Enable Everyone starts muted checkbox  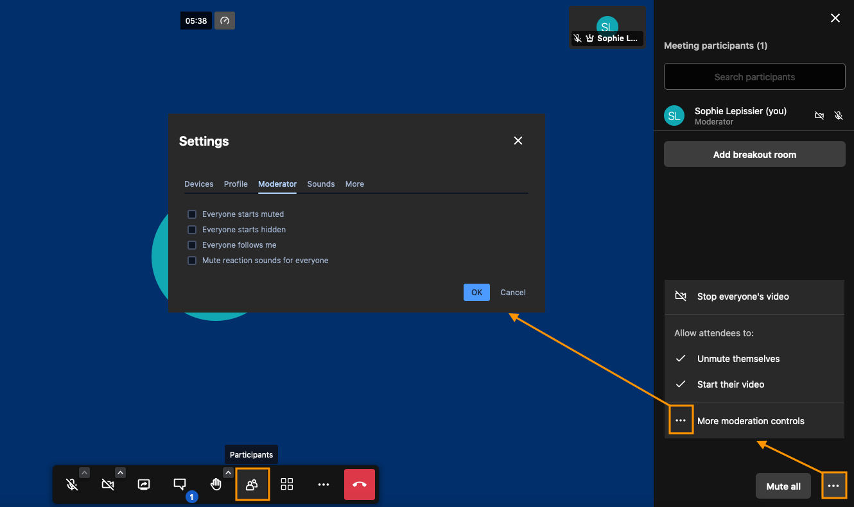(x=192, y=214)
